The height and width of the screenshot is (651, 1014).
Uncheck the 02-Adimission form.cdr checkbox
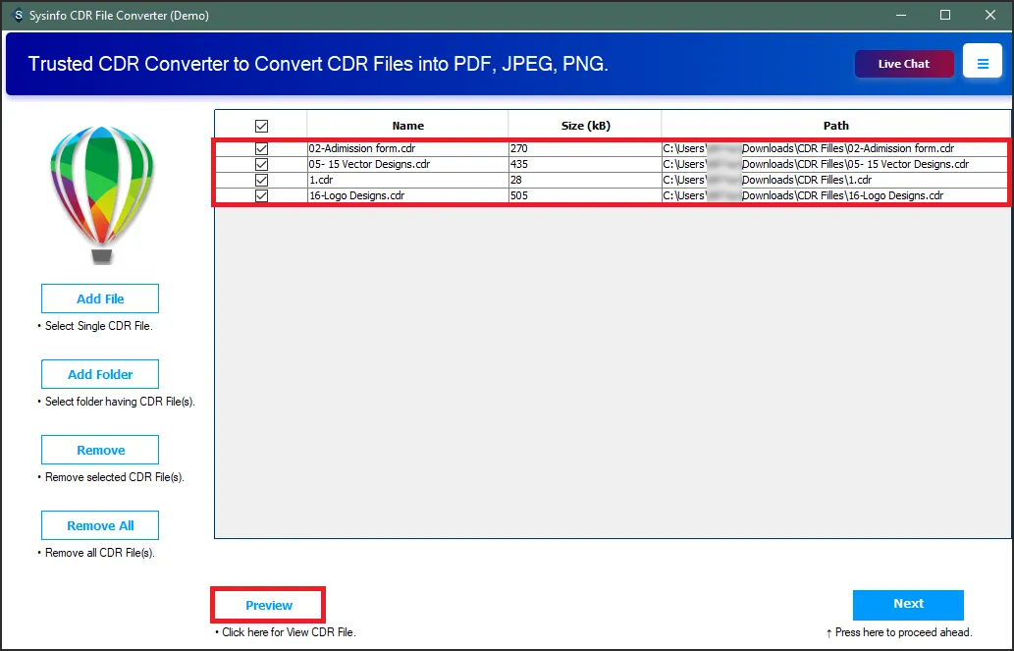261,149
